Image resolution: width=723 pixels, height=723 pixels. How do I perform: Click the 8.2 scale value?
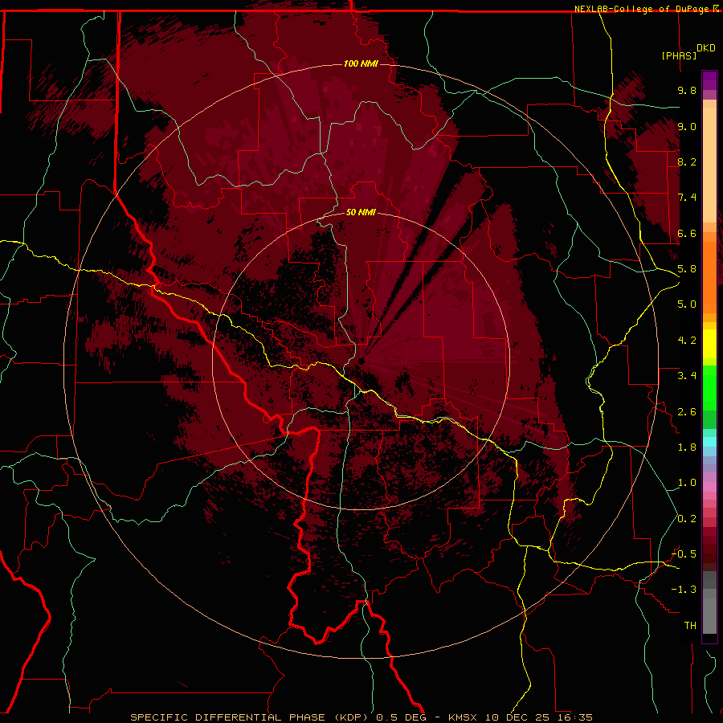point(687,161)
